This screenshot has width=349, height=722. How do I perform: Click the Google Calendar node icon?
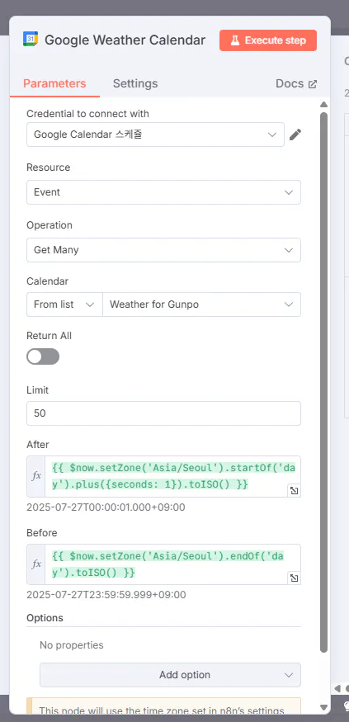31,40
